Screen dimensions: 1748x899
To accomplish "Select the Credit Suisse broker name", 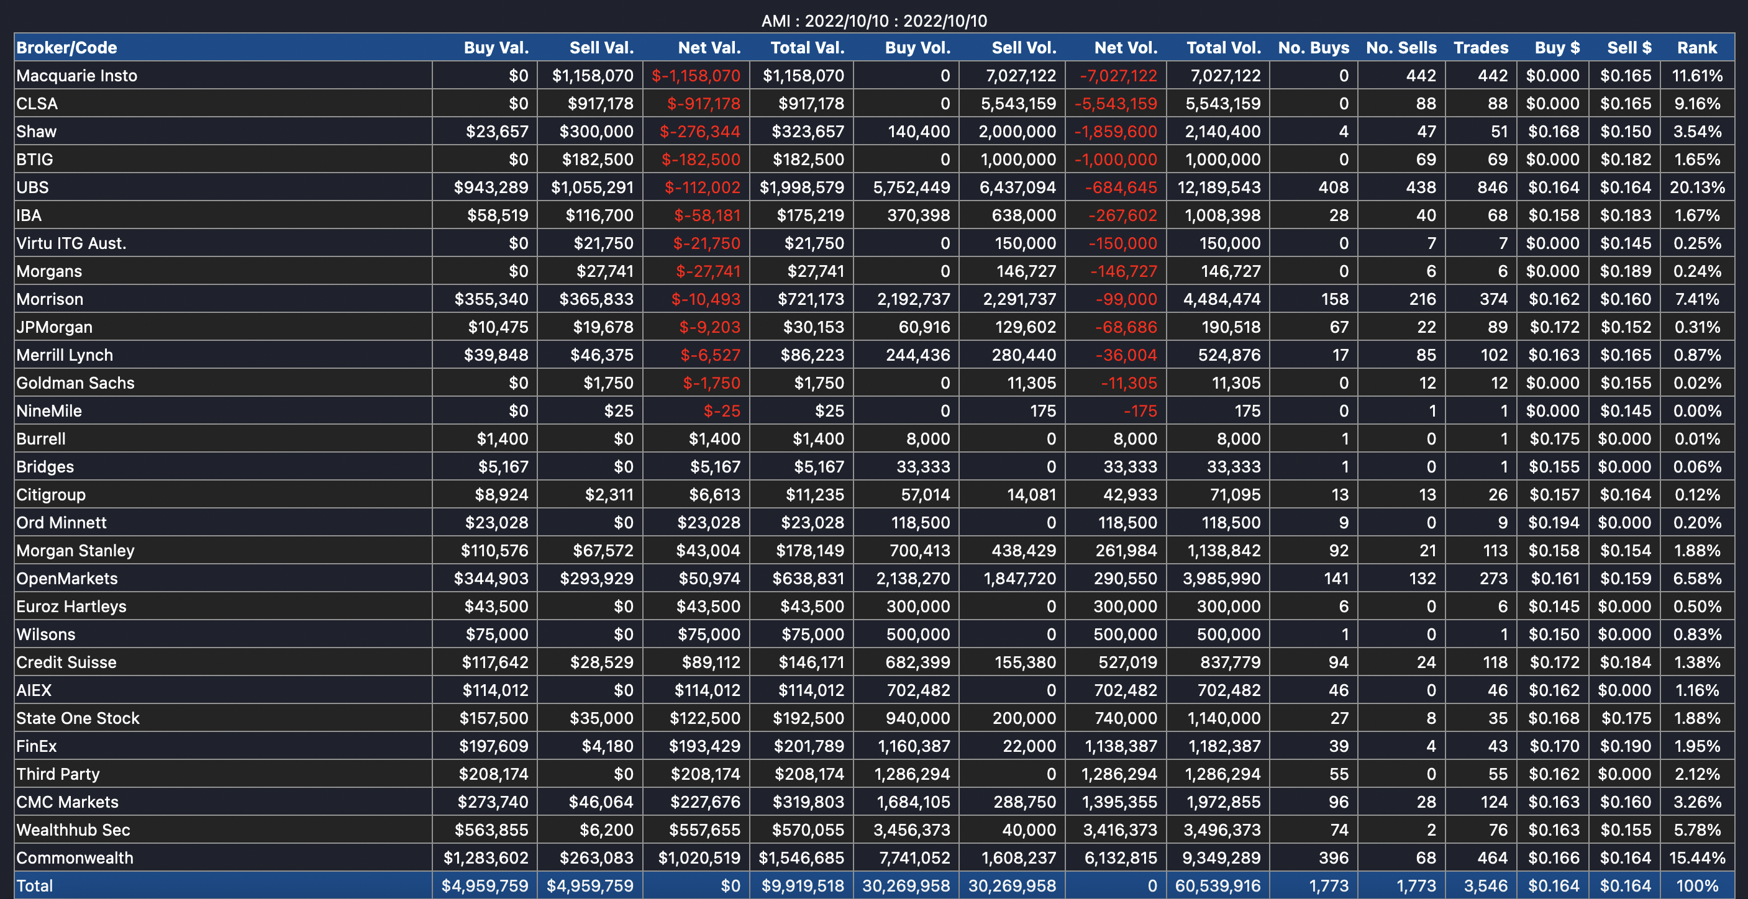I will pyautogui.click(x=66, y=662).
